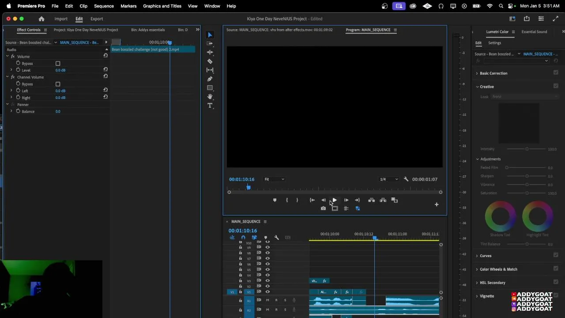Select the Razor tool
565x318 pixels.
(210, 61)
